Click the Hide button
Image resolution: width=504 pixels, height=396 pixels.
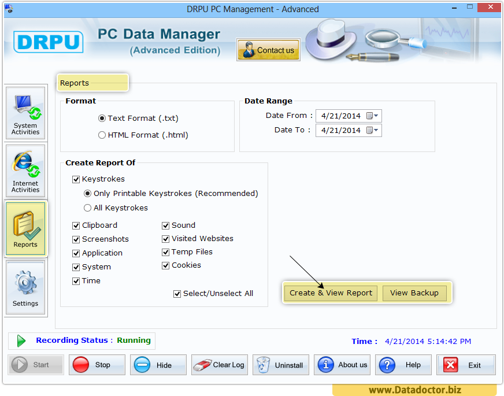(x=158, y=365)
